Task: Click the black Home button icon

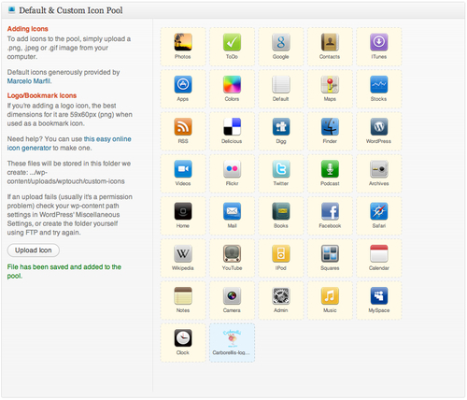Action: pyautogui.click(x=183, y=211)
